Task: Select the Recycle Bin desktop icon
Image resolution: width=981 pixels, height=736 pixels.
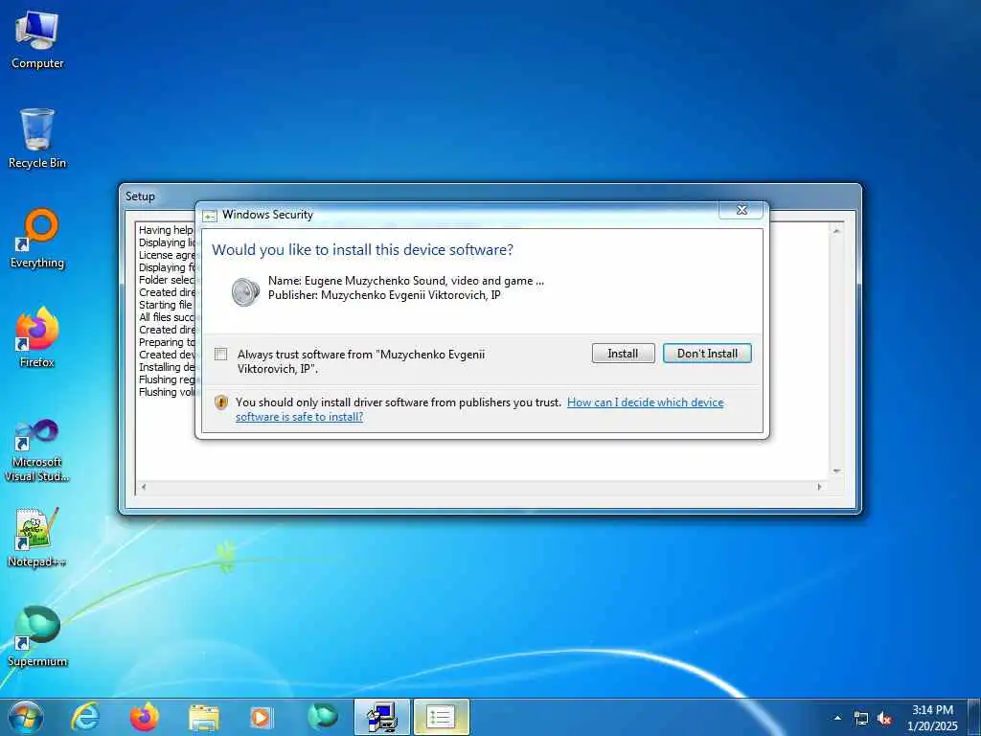Action: pyautogui.click(x=37, y=138)
